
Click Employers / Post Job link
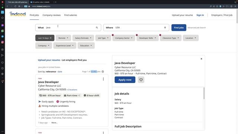pyautogui.click(x=222, y=15)
